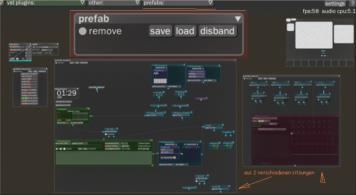Expand the minimized globalcontrols module in audio2
The height and width of the screenshot is (195, 356).
[x=63, y=105]
